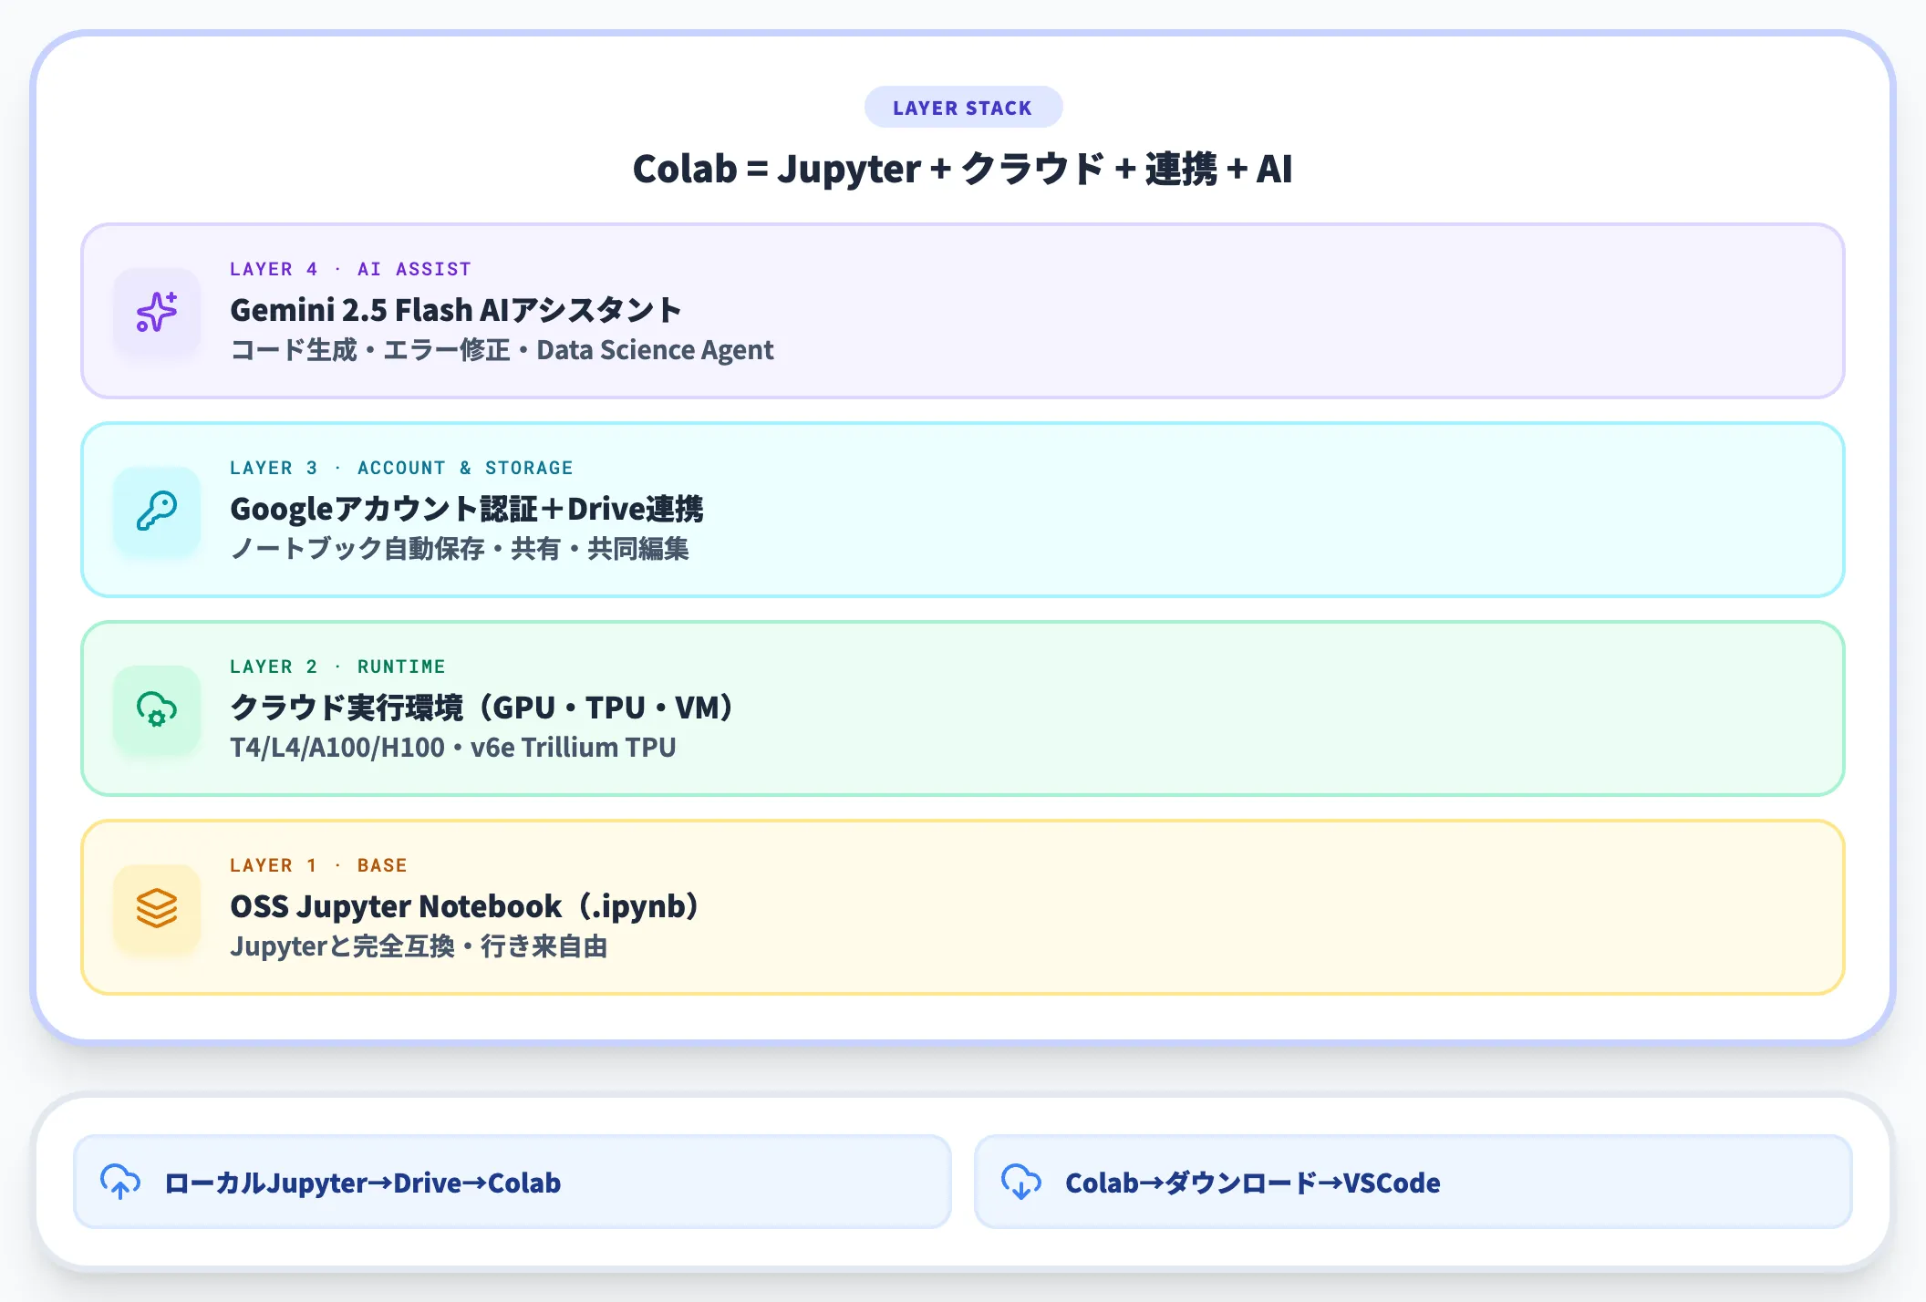This screenshot has width=1926, height=1302.
Task: Click the LAYER 2 · RUNTIME label
Action: [x=337, y=666]
